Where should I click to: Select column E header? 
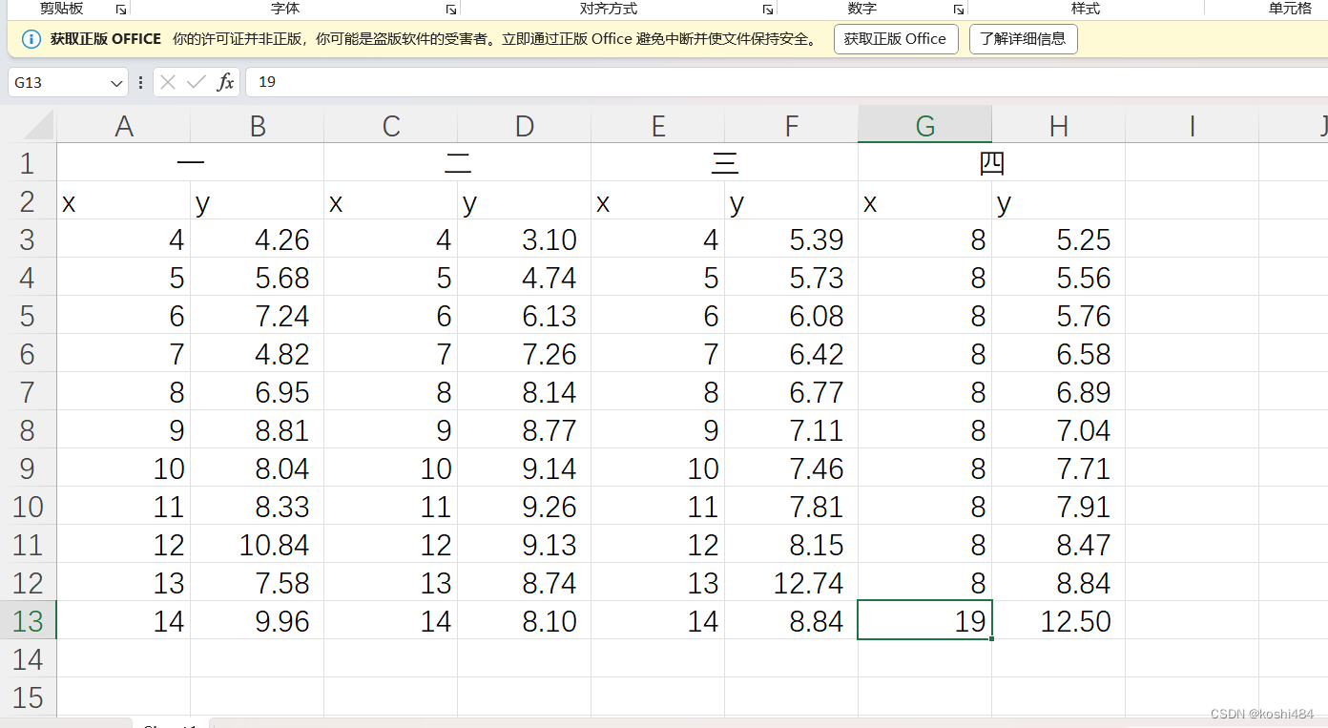point(658,125)
